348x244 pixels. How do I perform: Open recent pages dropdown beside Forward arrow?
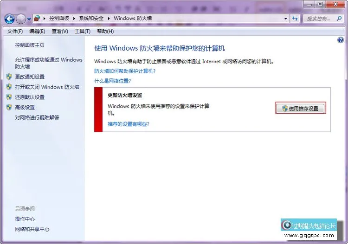(x=29, y=19)
